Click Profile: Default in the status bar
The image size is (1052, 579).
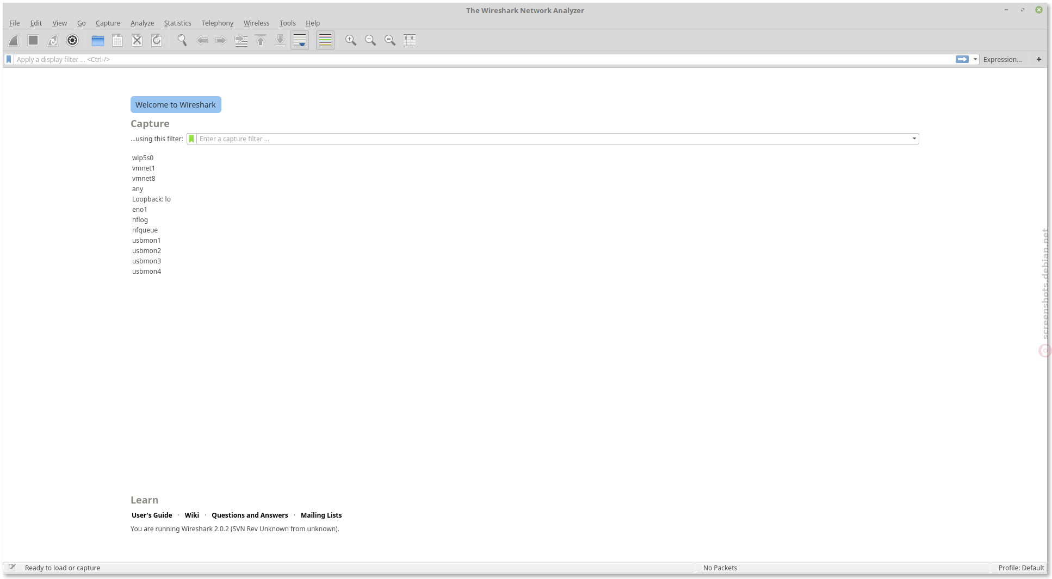coord(1021,568)
